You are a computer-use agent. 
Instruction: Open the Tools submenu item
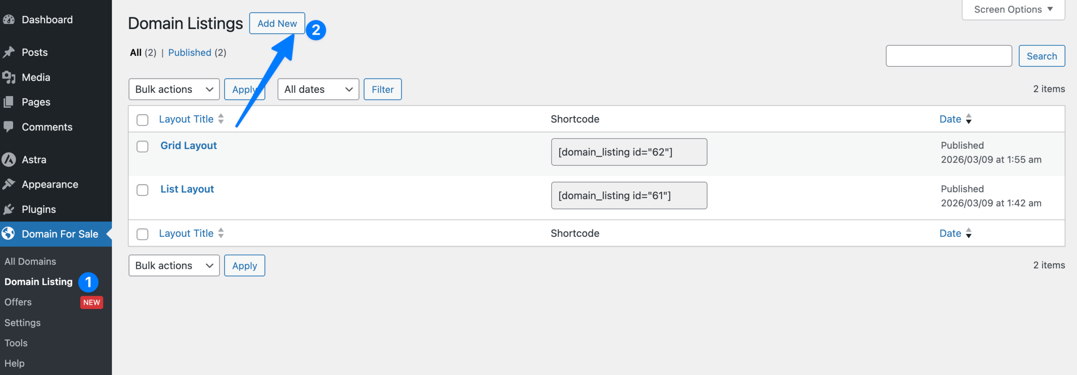tap(16, 343)
